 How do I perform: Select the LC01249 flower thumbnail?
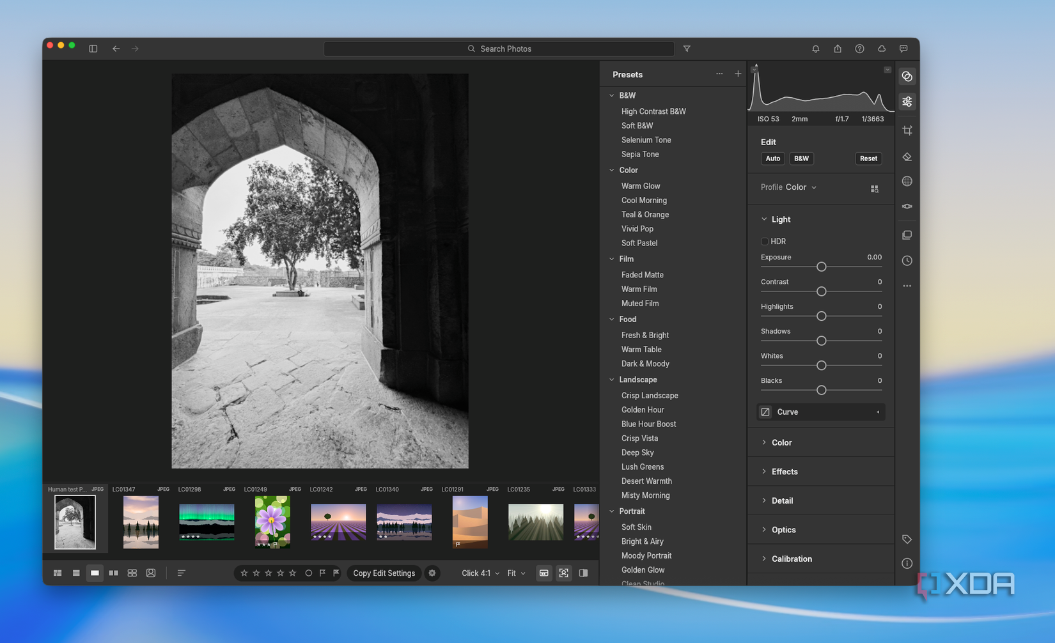(272, 522)
